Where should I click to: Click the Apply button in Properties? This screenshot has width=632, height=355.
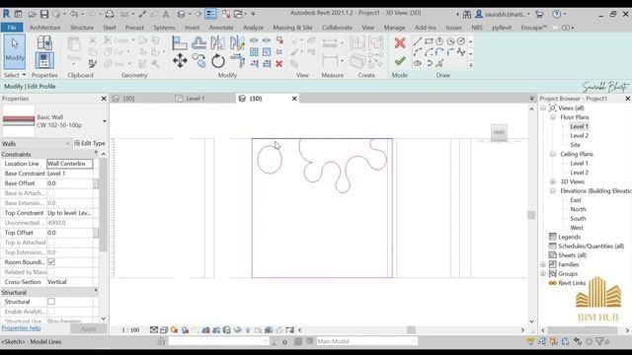click(88, 328)
